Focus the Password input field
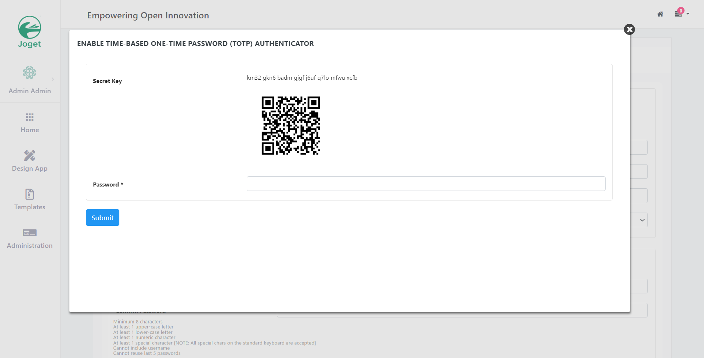 tap(426, 184)
